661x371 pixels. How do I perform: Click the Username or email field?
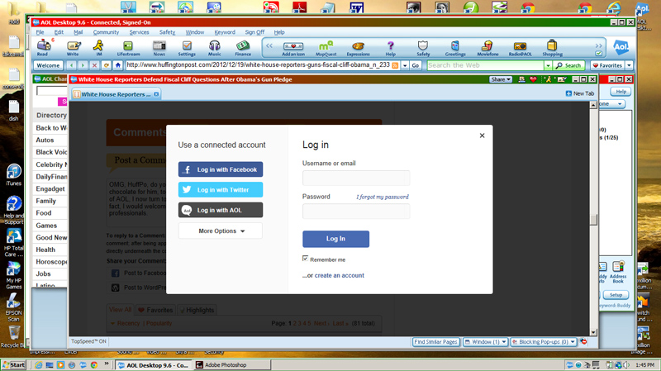click(356, 178)
